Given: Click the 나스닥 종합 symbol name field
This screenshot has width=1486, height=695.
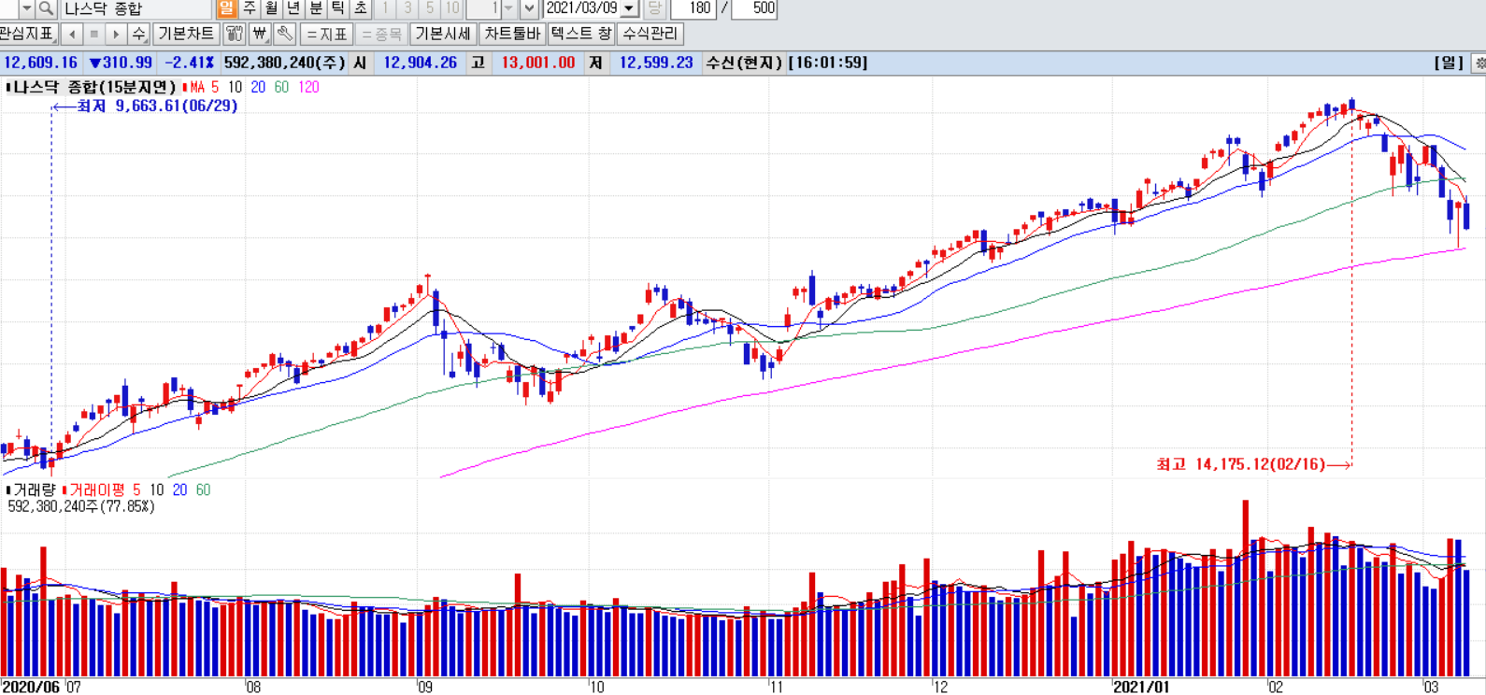Looking at the screenshot, I should point(136,8).
